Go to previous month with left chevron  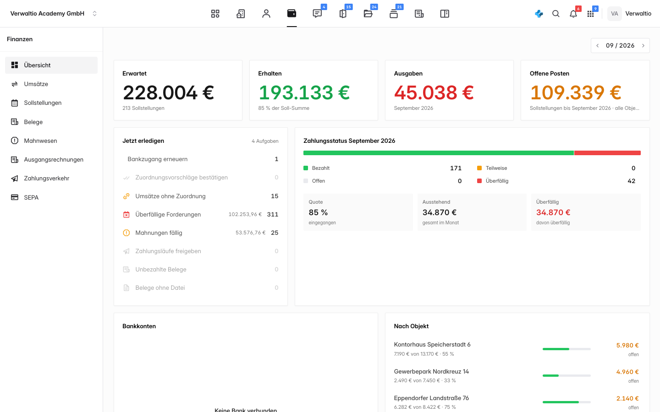[x=598, y=46]
